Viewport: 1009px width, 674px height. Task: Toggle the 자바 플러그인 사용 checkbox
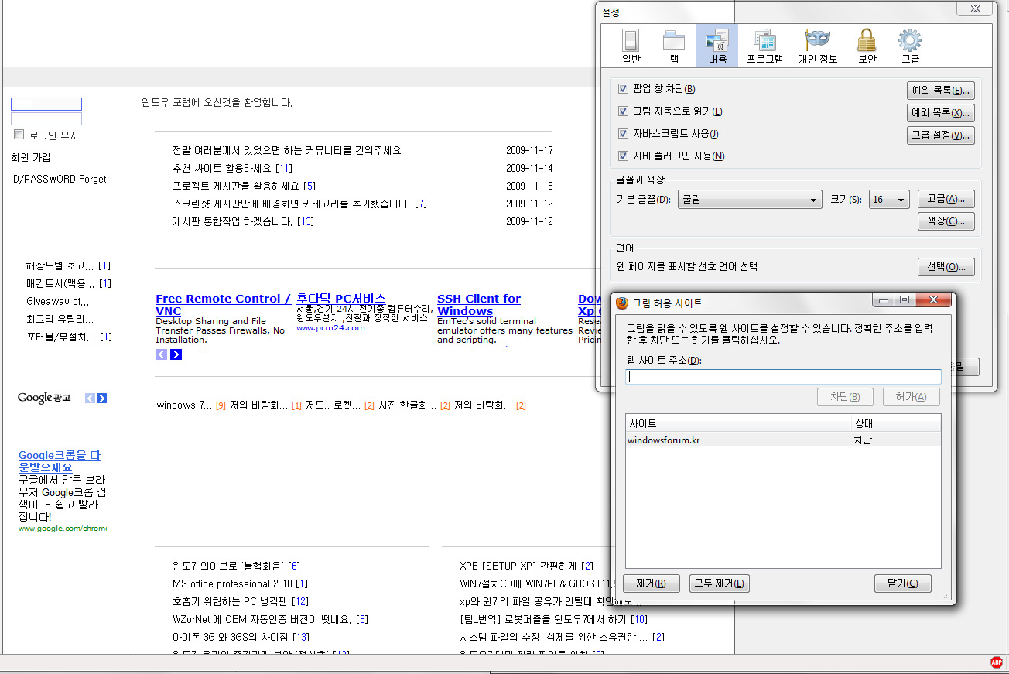623,156
